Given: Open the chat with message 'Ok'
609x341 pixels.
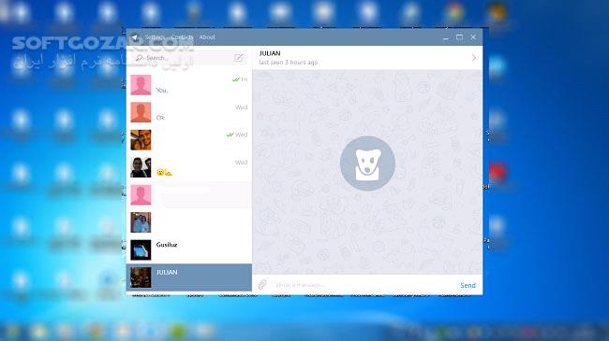Looking at the screenshot, I should (x=189, y=112).
